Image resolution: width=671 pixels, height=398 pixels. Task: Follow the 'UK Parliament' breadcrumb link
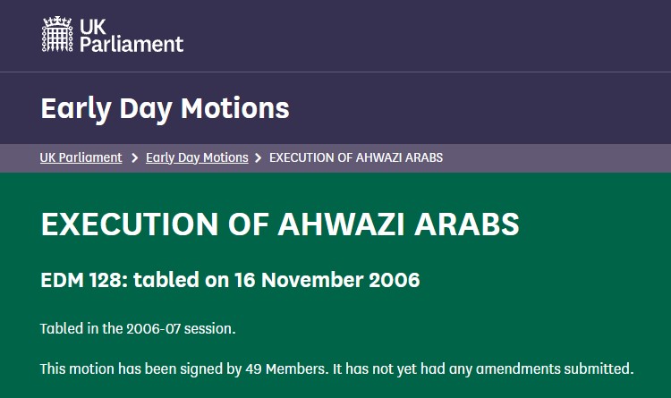click(x=81, y=157)
